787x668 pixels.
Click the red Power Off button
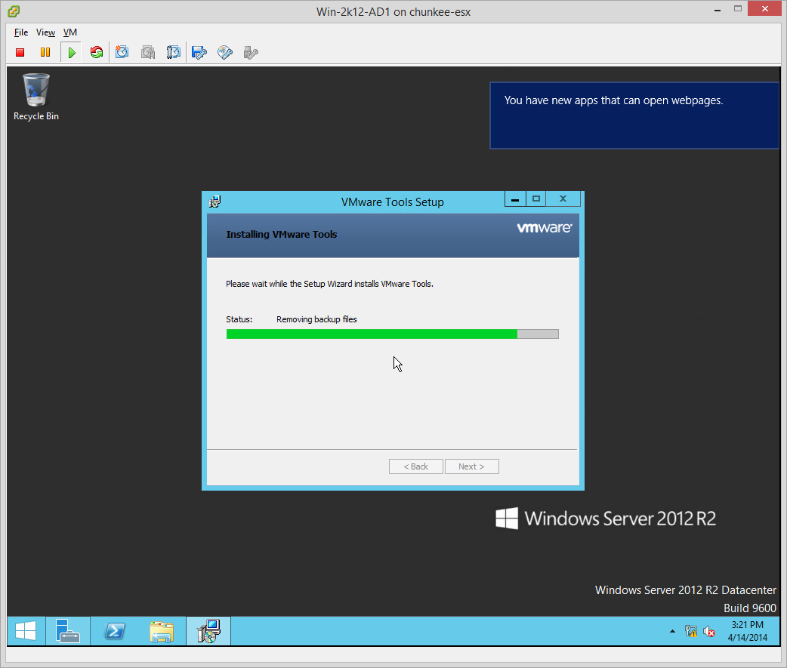coord(20,52)
